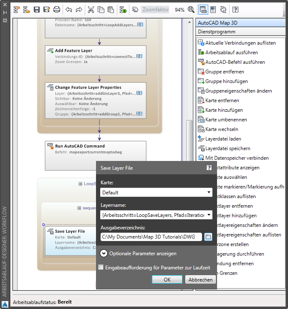The width and height of the screenshot is (288, 309).
Task: Select Arbeitsablauf ausführen activity
Action: 228,53
